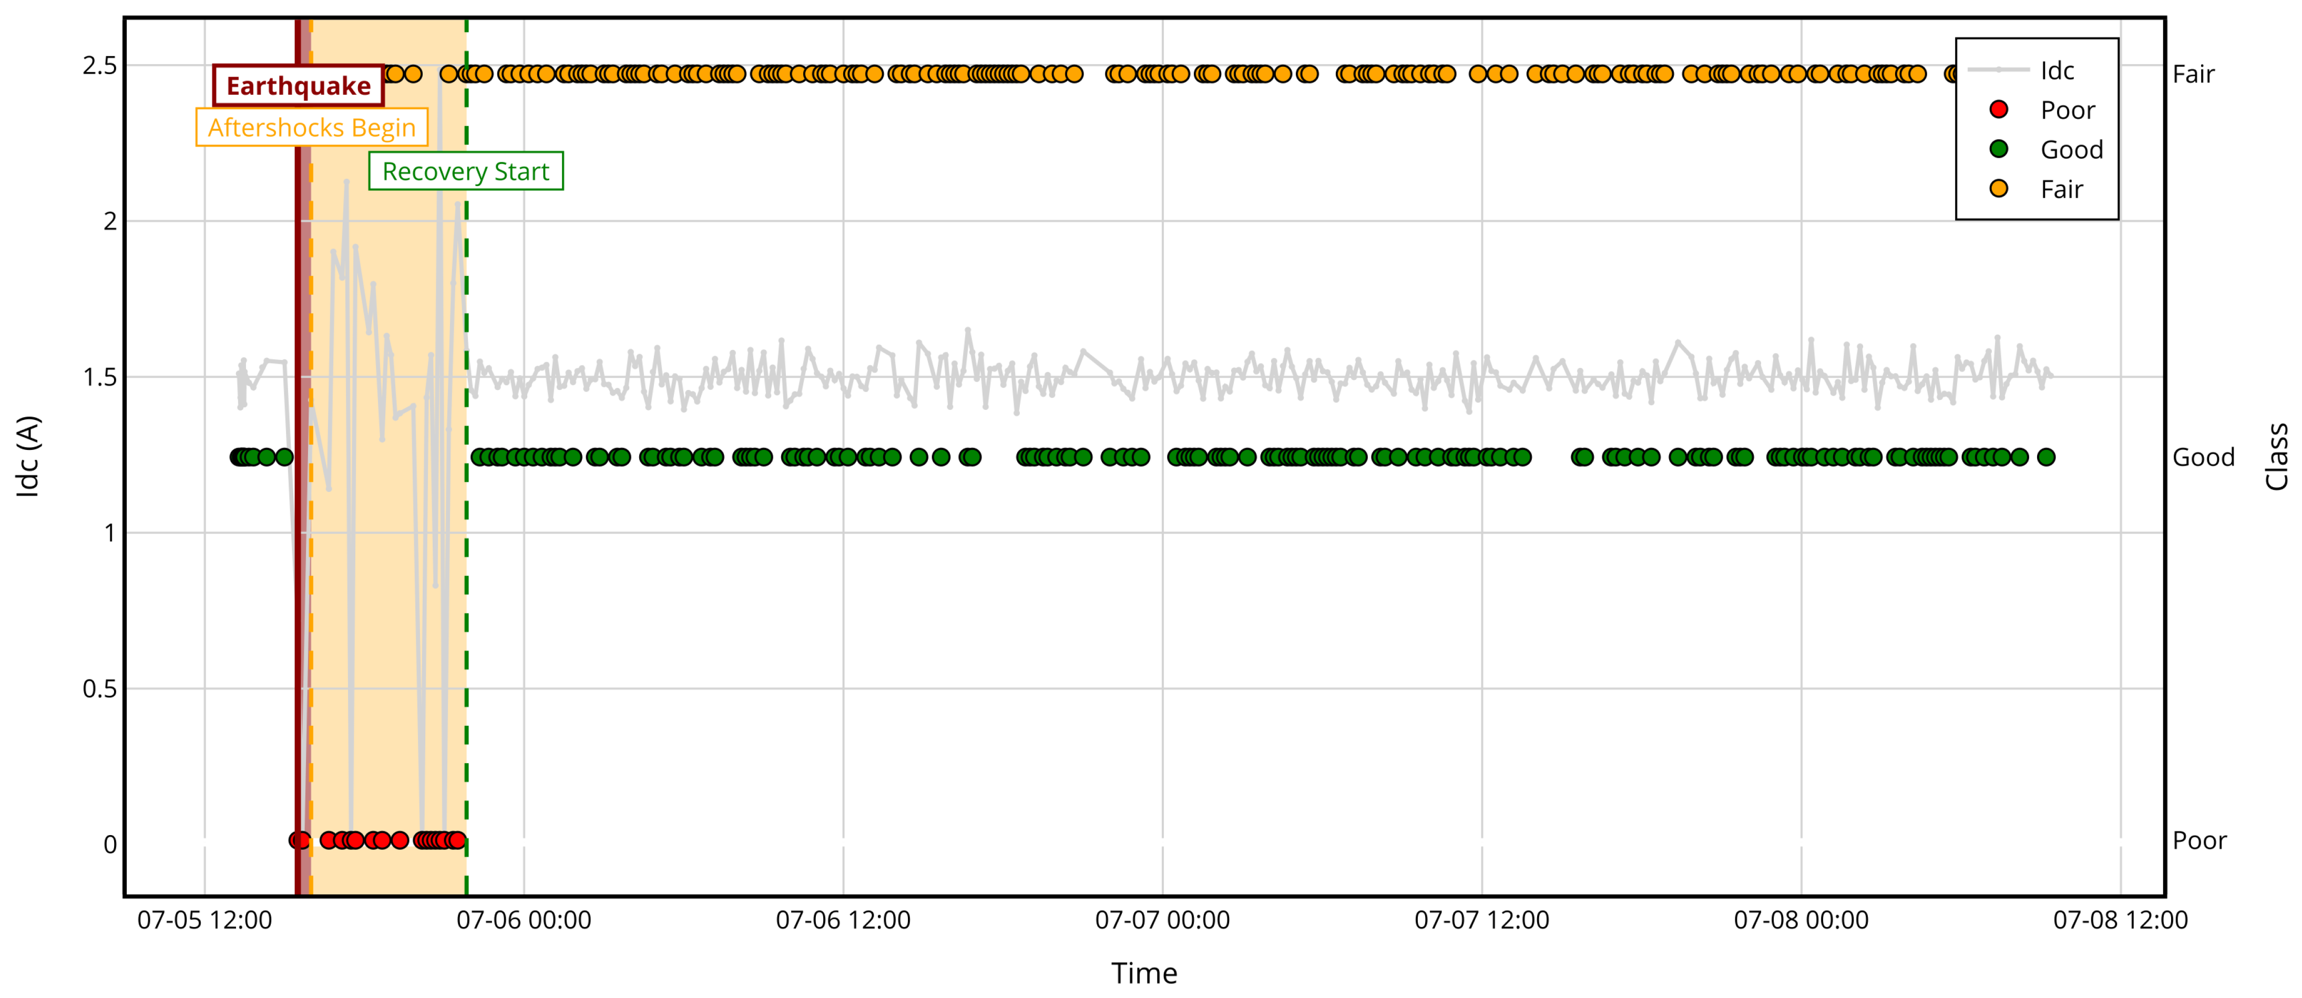Click the Recovery Start annotation label
2302x998 pixels.
466,171
